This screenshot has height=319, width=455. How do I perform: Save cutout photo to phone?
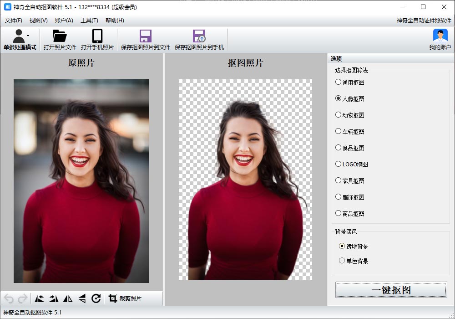pyautogui.click(x=199, y=39)
